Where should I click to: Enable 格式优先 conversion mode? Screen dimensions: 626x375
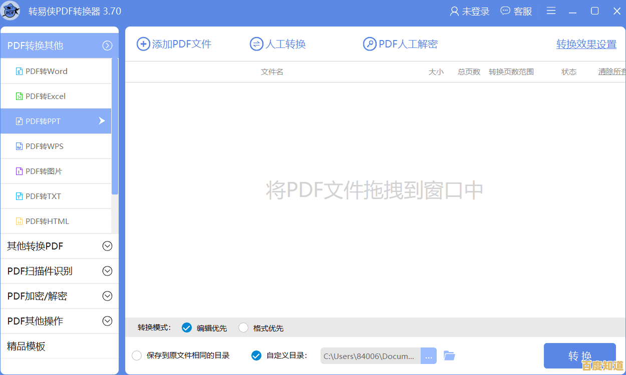(243, 327)
